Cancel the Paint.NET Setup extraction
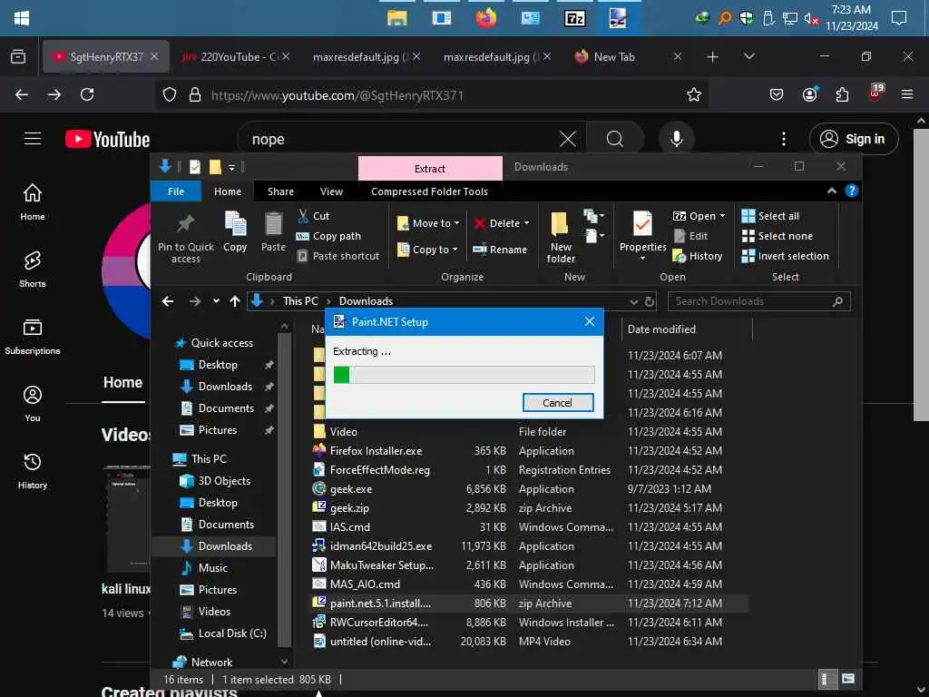Screen dimensions: 929x697 [558, 402]
